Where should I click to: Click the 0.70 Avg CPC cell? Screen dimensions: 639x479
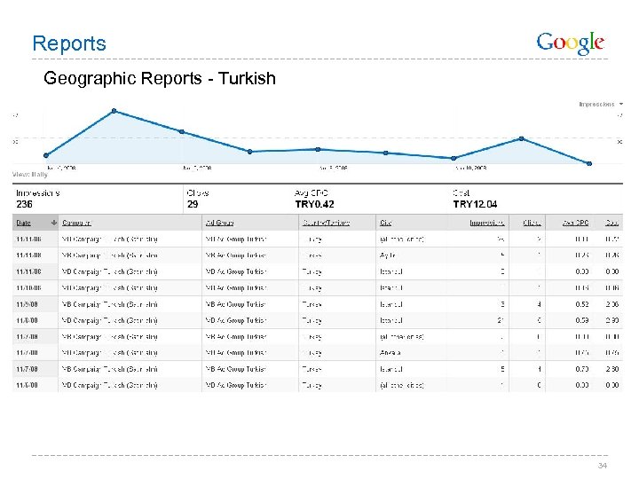point(582,369)
